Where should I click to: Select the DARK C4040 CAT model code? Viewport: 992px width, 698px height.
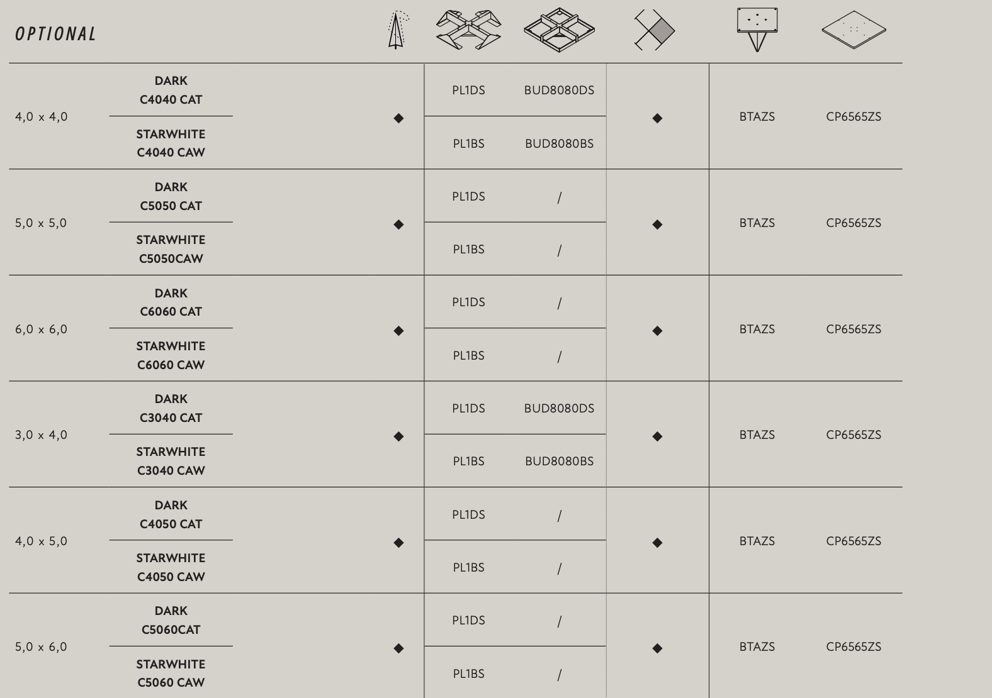tap(171, 90)
